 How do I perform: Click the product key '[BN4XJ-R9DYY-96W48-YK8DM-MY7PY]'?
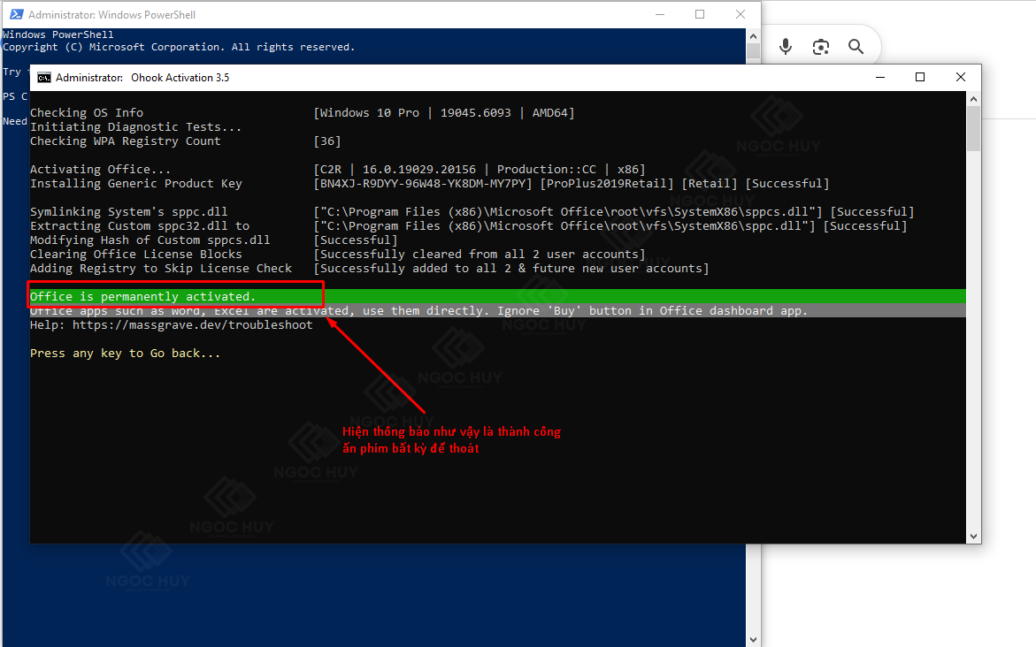pyautogui.click(x=423, y=184)
